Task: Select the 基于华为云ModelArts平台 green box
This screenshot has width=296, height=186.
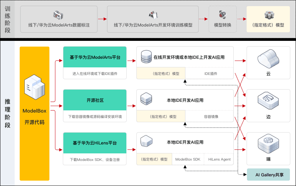Action: tap(95, 57)
